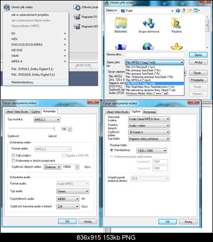Viewport: 213px width, 242px height.
Task: Open the audio bitrate 224 dropdown
Action: click(x=68, y=207)
